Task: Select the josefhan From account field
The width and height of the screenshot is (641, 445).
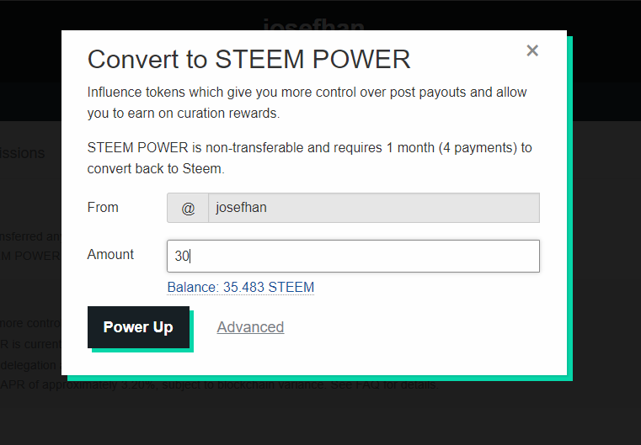Action: (374, 208)
